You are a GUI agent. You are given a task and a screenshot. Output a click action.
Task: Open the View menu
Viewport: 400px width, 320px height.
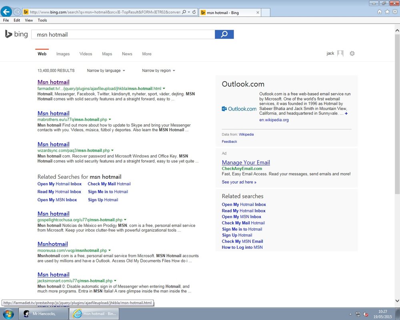tap(29, 20)
